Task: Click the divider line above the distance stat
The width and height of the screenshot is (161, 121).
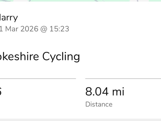Action: (123, 79)
